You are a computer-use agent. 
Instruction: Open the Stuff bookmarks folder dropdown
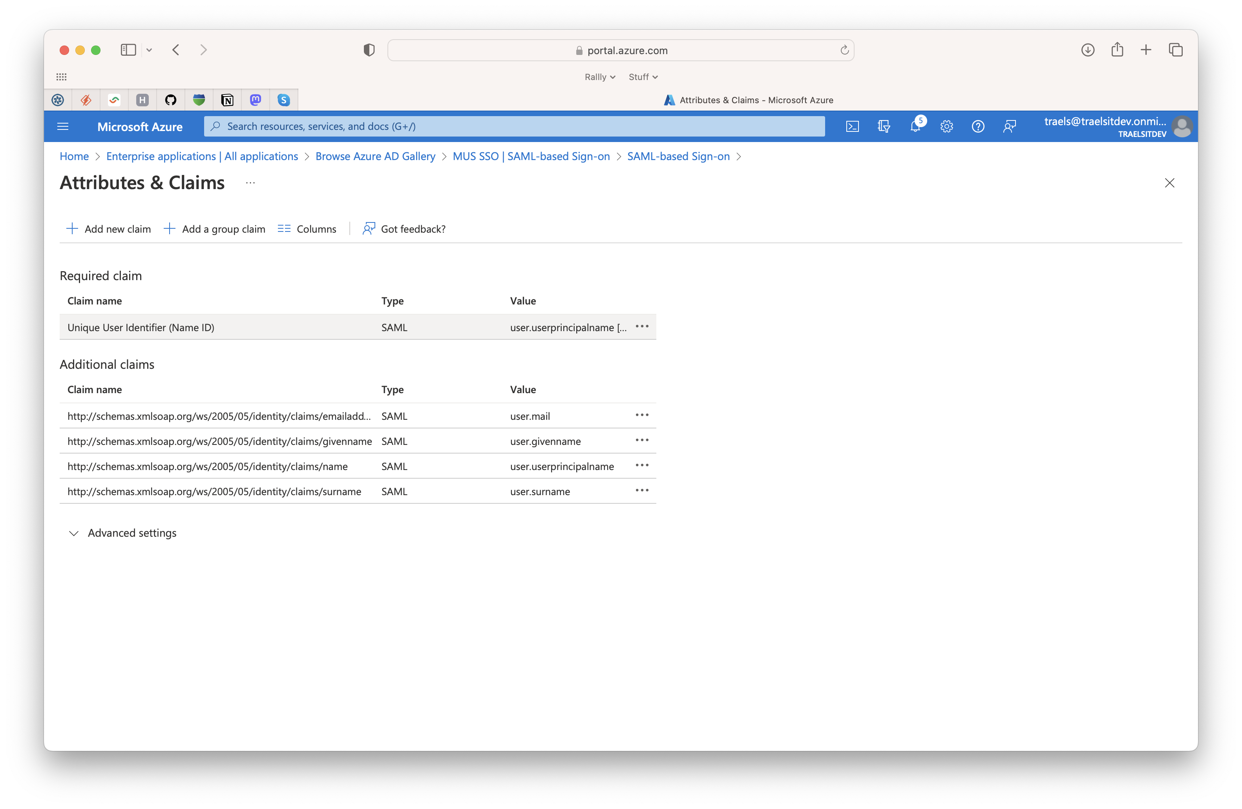point(643,77)
